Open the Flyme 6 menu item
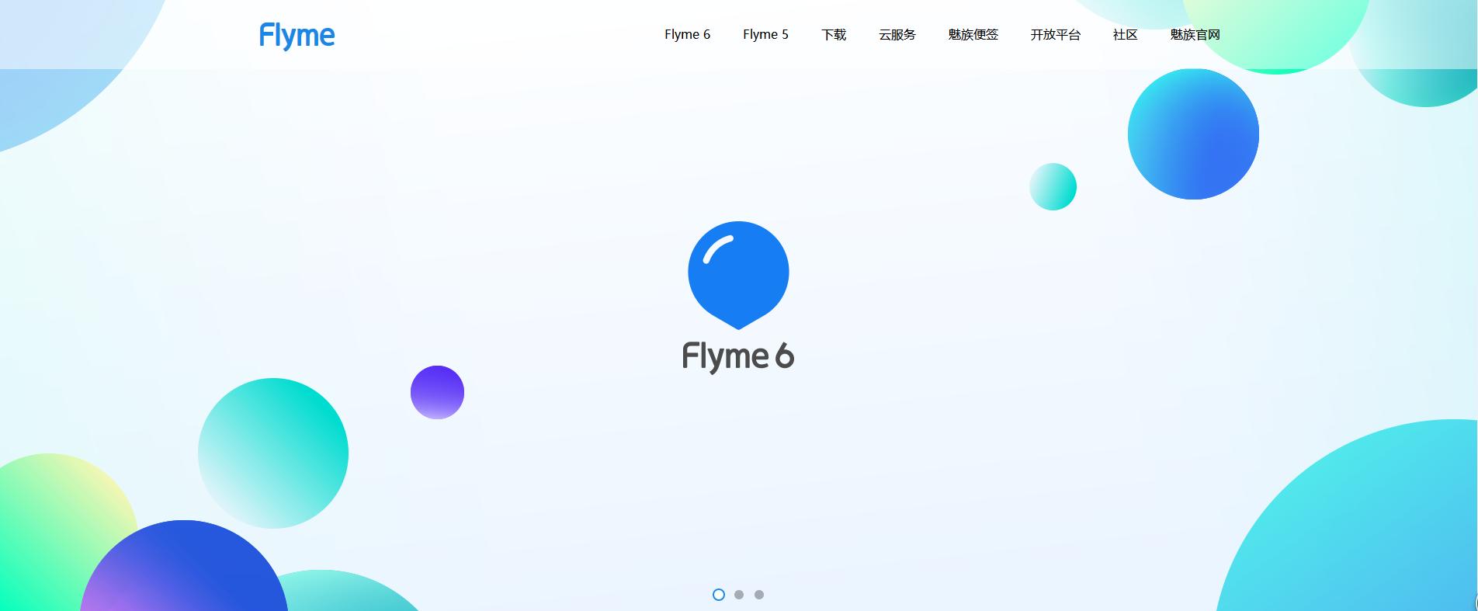Image resolution: width=1478 pixels, height=611 pixels. point(687,35)
